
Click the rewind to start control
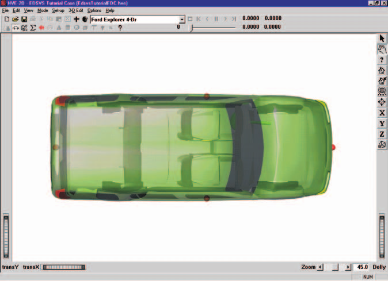pos(199,19)
